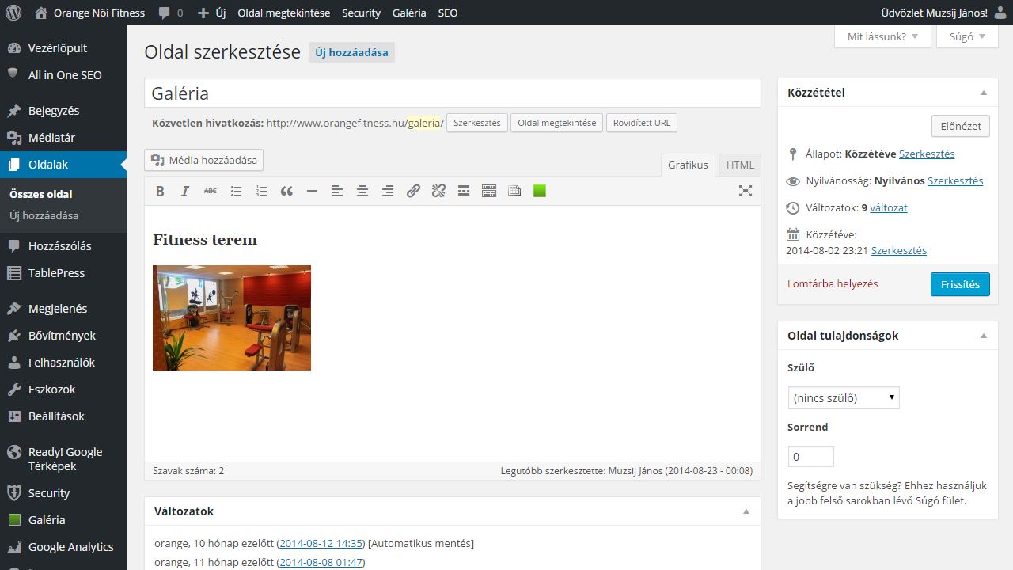Insert the Read More tag

[464, 191]
